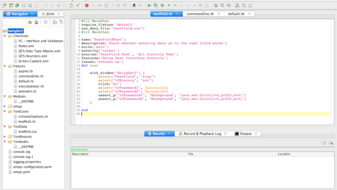The width and height of the screenshot is (337, 190).
Task: Collapse the TestCases folder
Action: (x=5, y=111)
